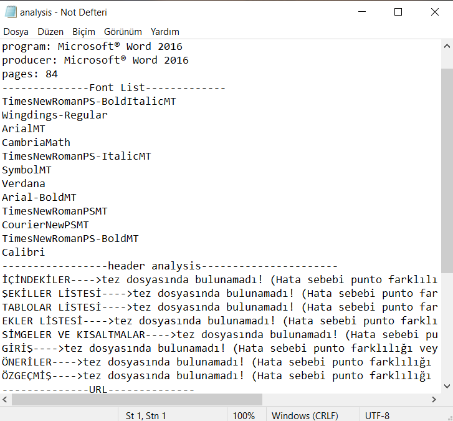The width and height of the screenshot is (453, 421).
Task: Close the analysis Not Defteri window
Action: (434, 12)
